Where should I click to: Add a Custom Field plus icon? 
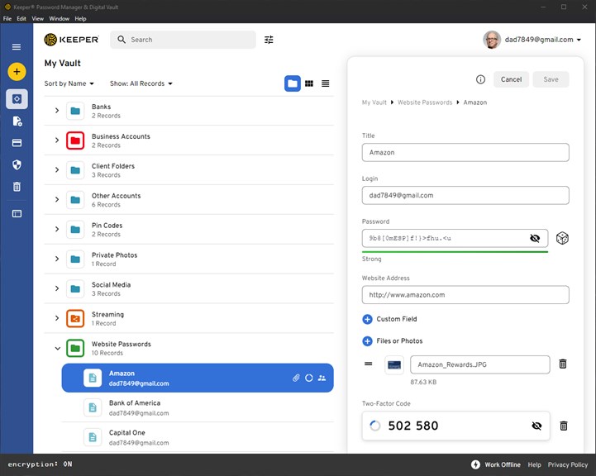tap(367, 319)
